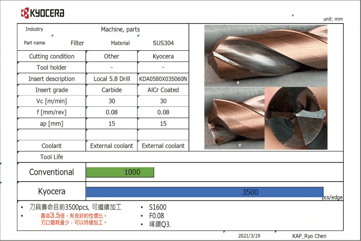Select the AlCr Coated grade cell
This screenshot has height=241, width=361.
coord(163,90)
